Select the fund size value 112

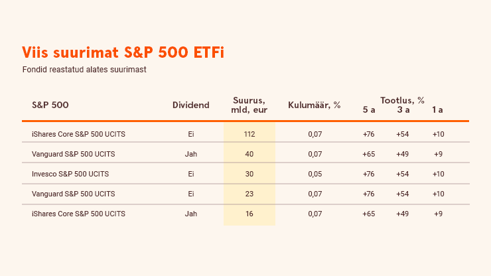(249, 134)
